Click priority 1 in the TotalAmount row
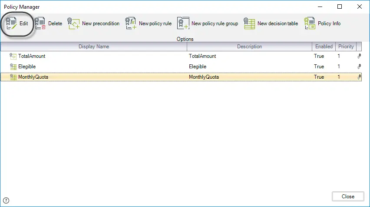370x207 pixels. (339, 56)
